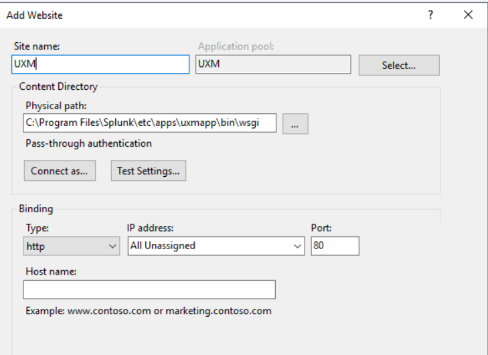The image size is (488, 355).
Task: Click the Add Website title bar
Action: [201, 15]
